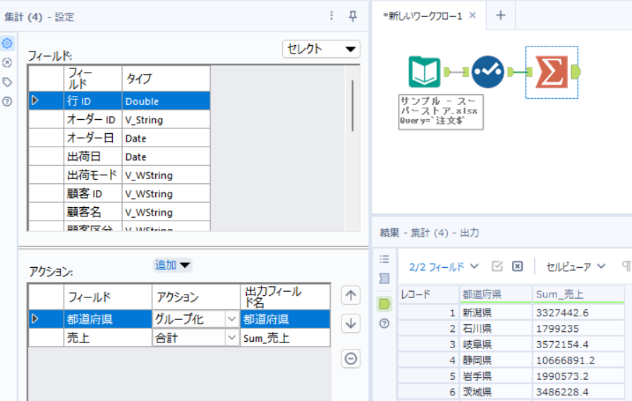Select the 顧客 ID field row
Screen dimensions: 632x401
[x=119, y=194]
